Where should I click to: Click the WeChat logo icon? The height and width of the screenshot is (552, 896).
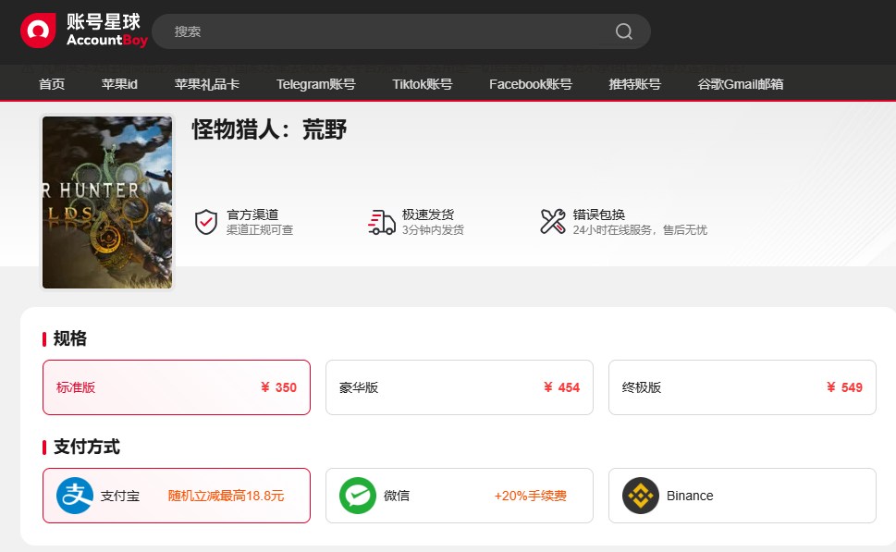click(358, 496)
